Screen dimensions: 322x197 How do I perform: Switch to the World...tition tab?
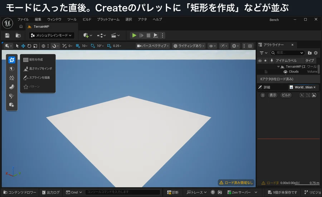click(303, 87)
